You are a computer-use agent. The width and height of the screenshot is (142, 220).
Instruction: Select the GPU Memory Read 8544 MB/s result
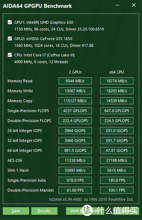coord(75,81)
